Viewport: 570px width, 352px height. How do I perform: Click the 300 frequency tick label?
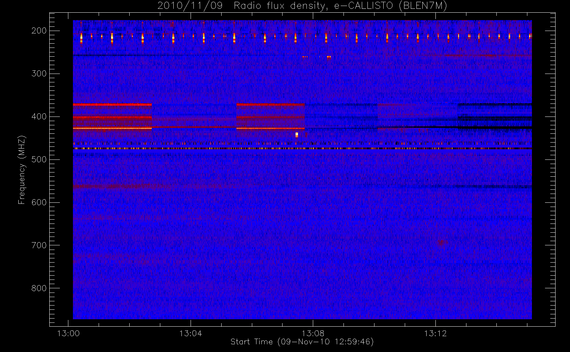point(39,74)
